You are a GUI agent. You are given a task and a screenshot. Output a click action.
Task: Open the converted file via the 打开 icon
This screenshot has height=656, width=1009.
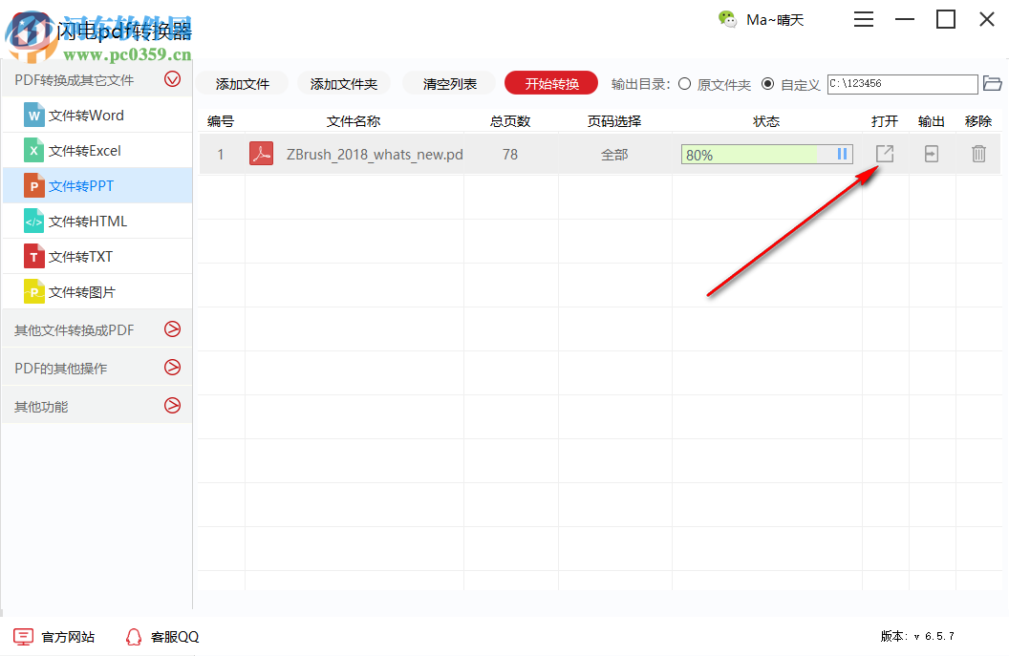[x=884, y=154]
